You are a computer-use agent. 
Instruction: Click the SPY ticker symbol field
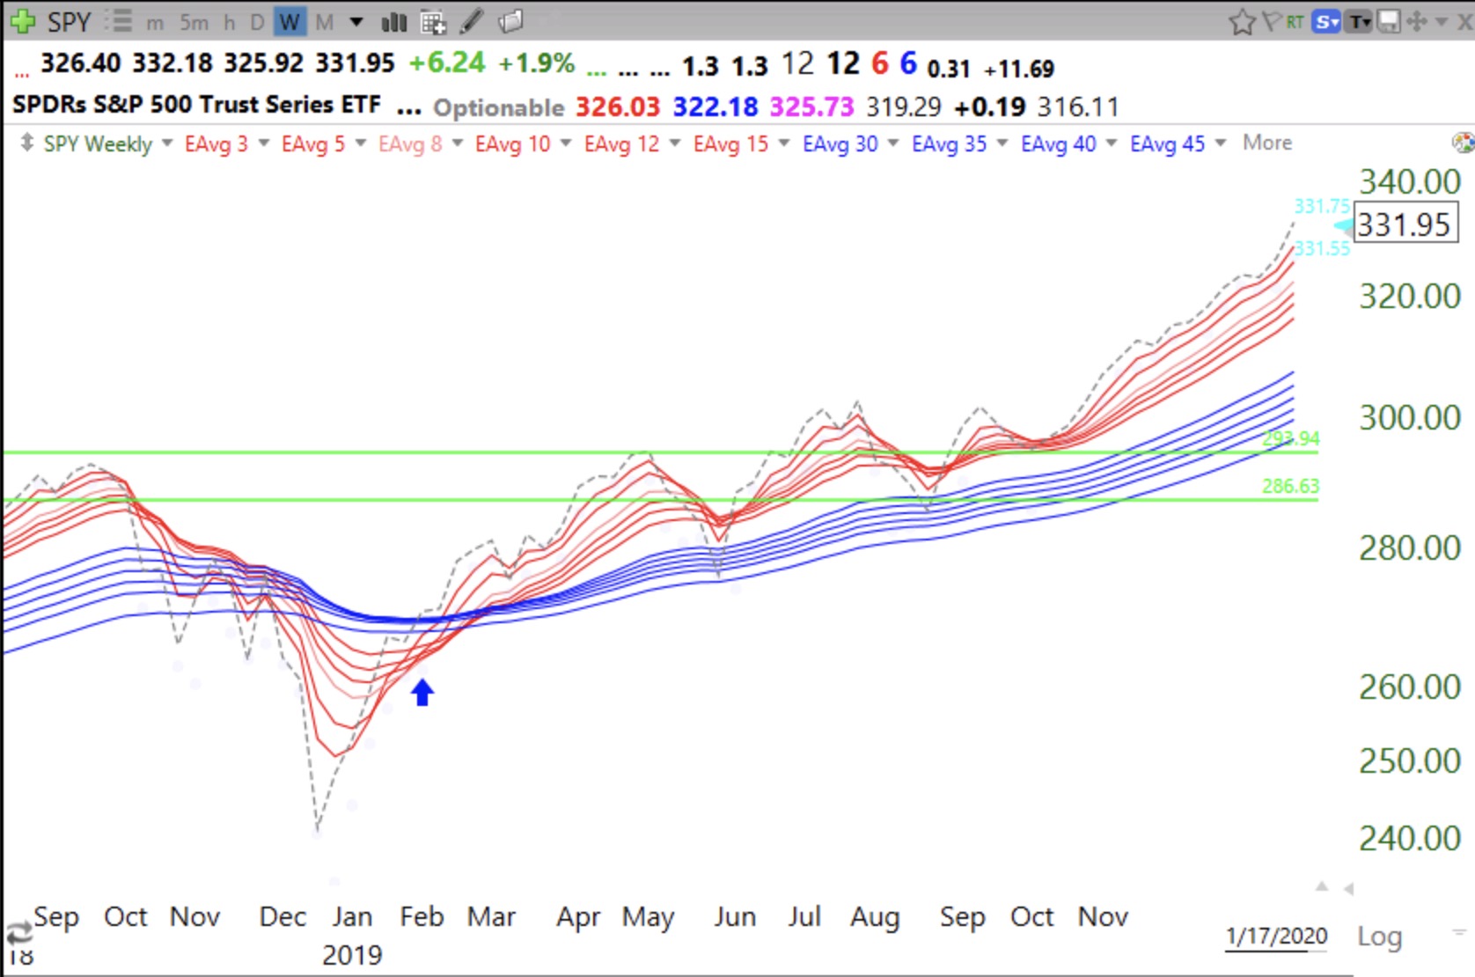pyautogui.click(x=69, y=21)
